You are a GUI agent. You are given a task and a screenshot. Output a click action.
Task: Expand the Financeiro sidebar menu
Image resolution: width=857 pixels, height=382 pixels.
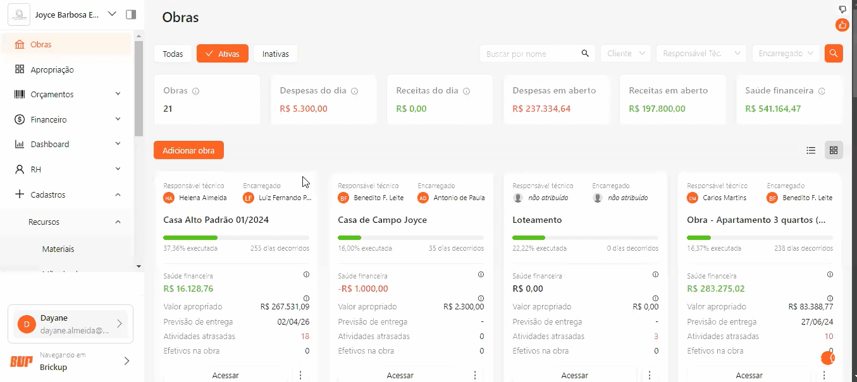(66, 119)
